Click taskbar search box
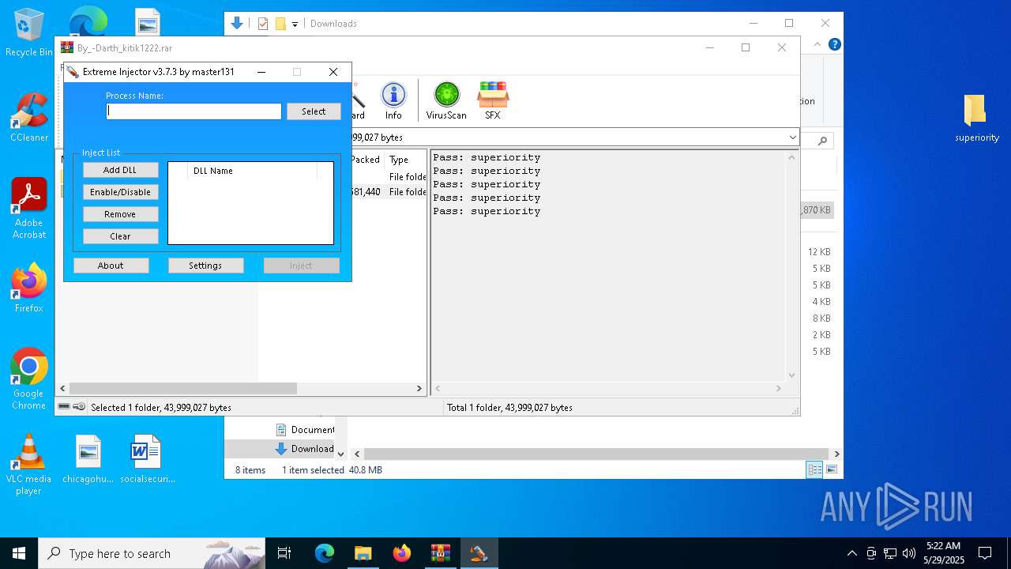The width and height of the screenshot is (1011, 569). (152, 553)
